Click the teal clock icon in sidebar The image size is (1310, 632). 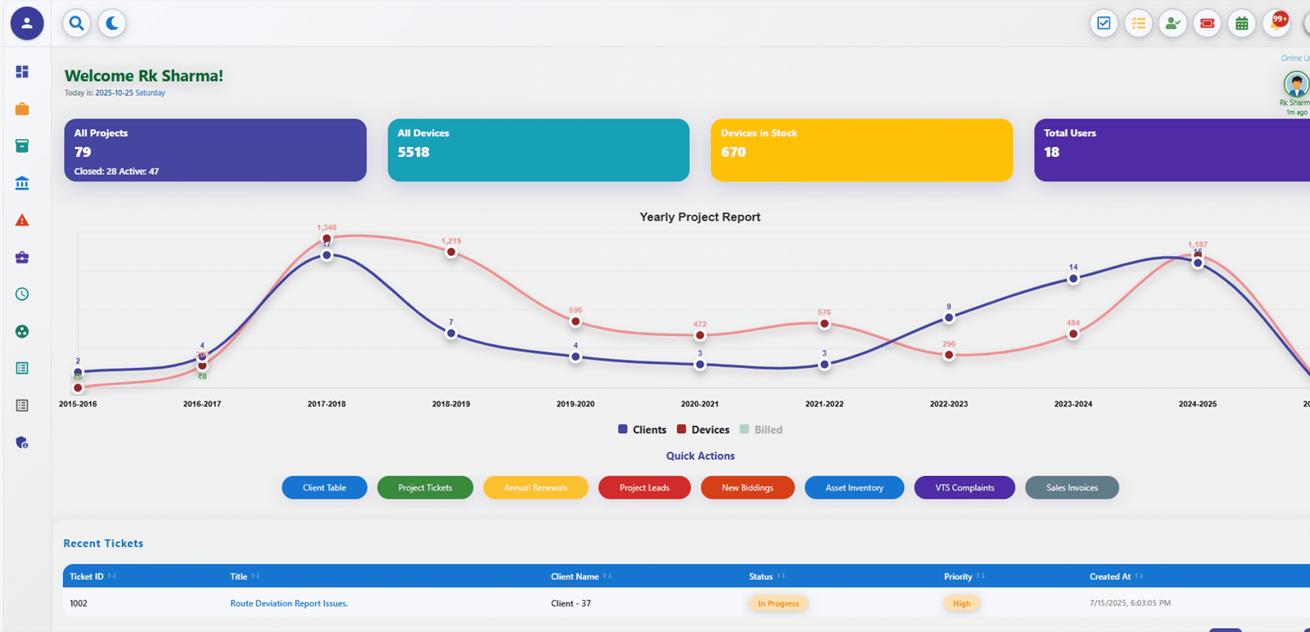coord(22,294)
